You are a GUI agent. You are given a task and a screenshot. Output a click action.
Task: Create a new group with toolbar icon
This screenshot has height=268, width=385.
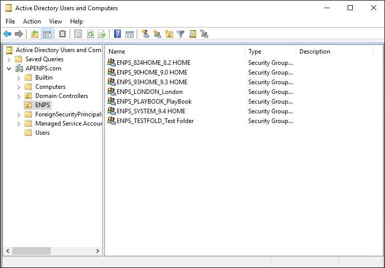pos(157,34)
